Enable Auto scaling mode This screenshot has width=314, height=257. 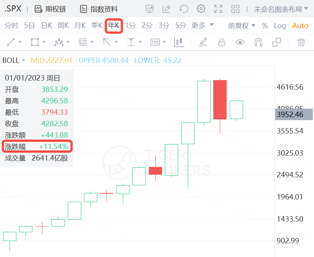[x=300, y=26]
